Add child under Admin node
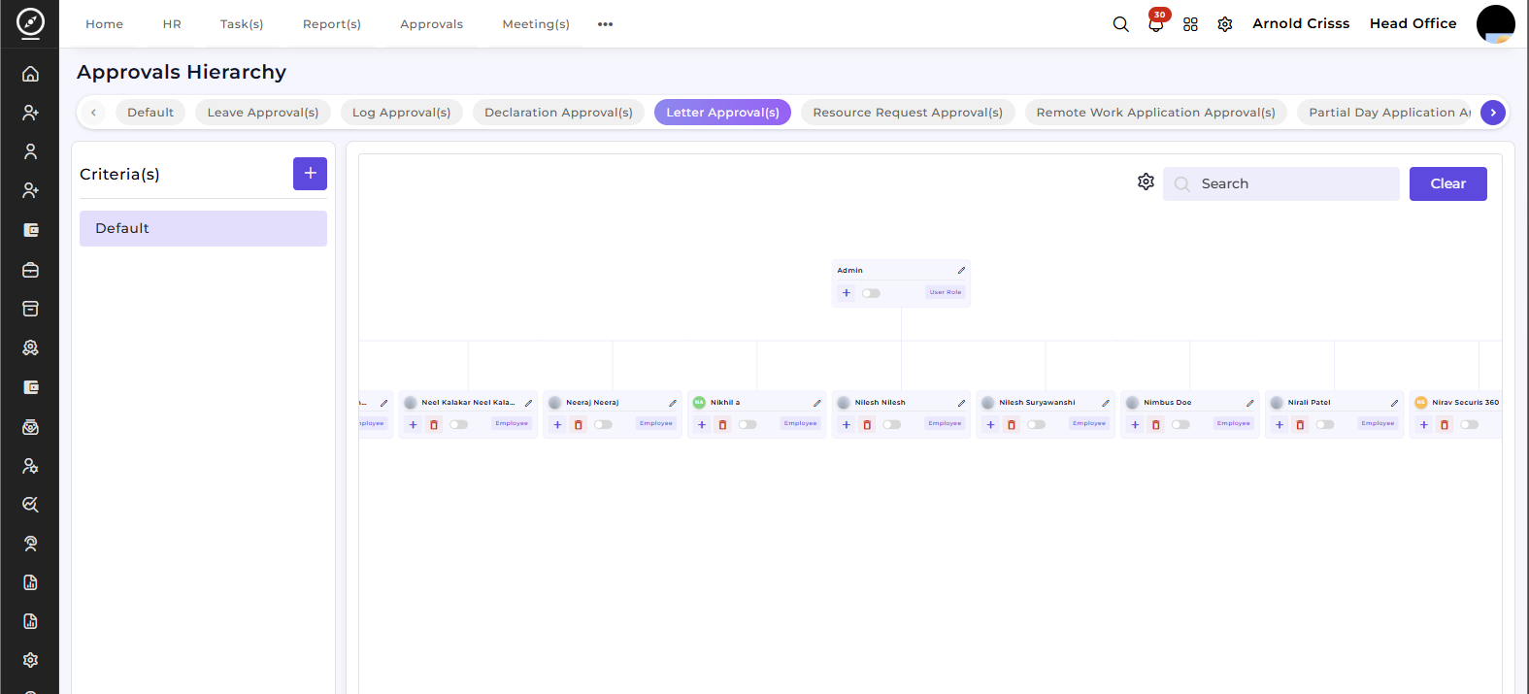The image size is (1529, 694). (x=847, y=293)
